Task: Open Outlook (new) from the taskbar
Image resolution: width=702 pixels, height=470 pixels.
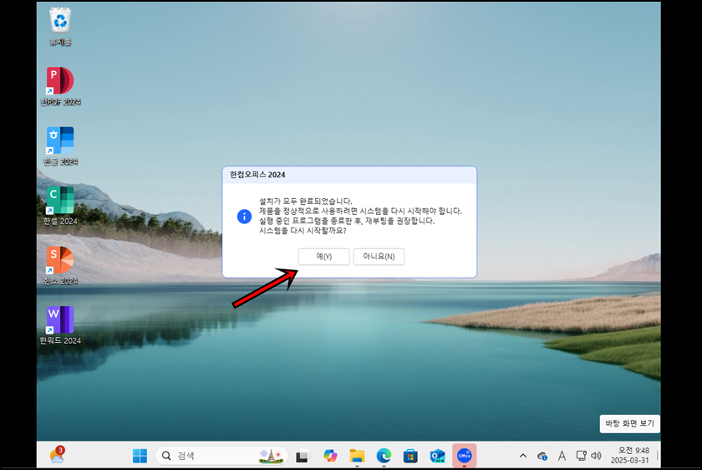Action: coord(437,456)
